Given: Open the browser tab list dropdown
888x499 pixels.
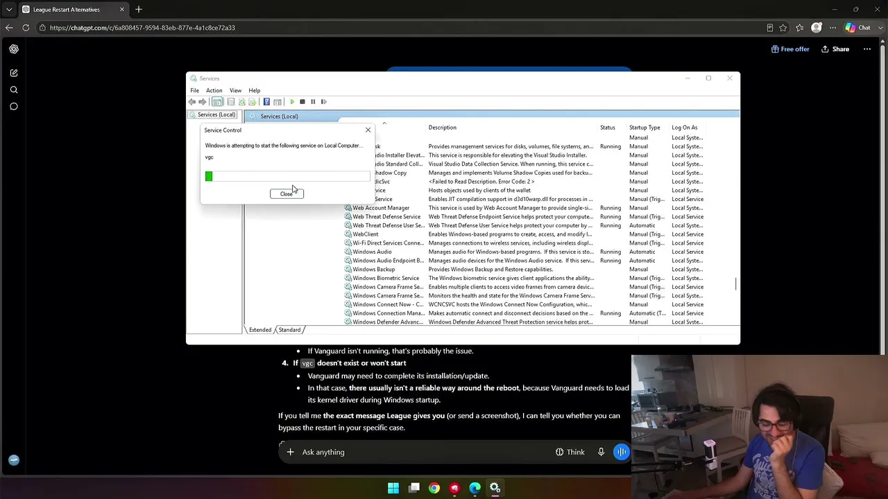Looking at the screenshot, I should pyautogui.click(x=9, y=10).
